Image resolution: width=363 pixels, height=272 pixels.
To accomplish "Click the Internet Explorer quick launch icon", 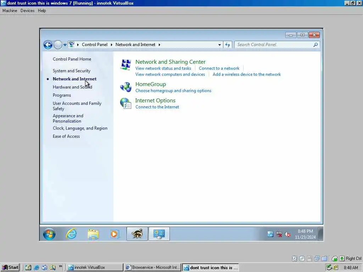I will point(37,267).
